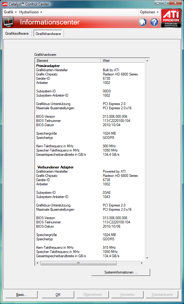Click the 915 MHz core clock value
The image size is (184, 304).
[109, 247]
